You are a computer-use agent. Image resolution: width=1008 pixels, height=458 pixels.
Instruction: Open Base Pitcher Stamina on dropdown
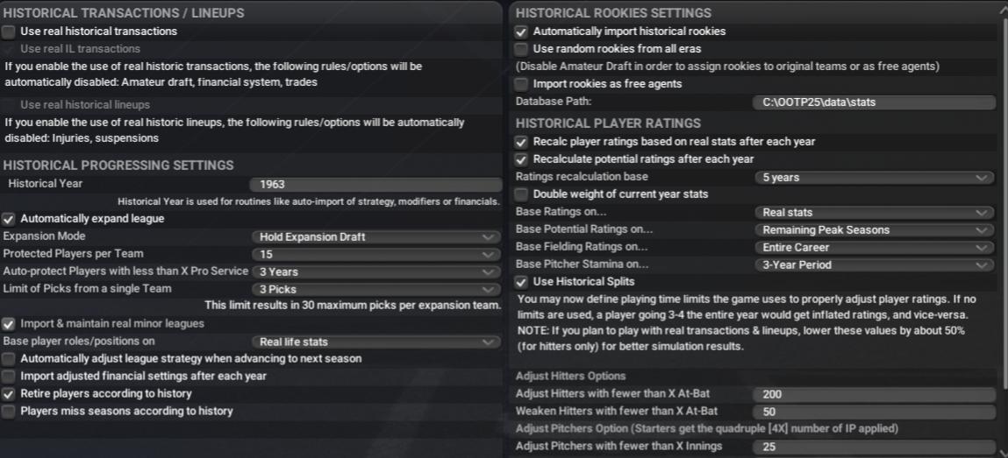pyautogui.click(x=873, y=264)
